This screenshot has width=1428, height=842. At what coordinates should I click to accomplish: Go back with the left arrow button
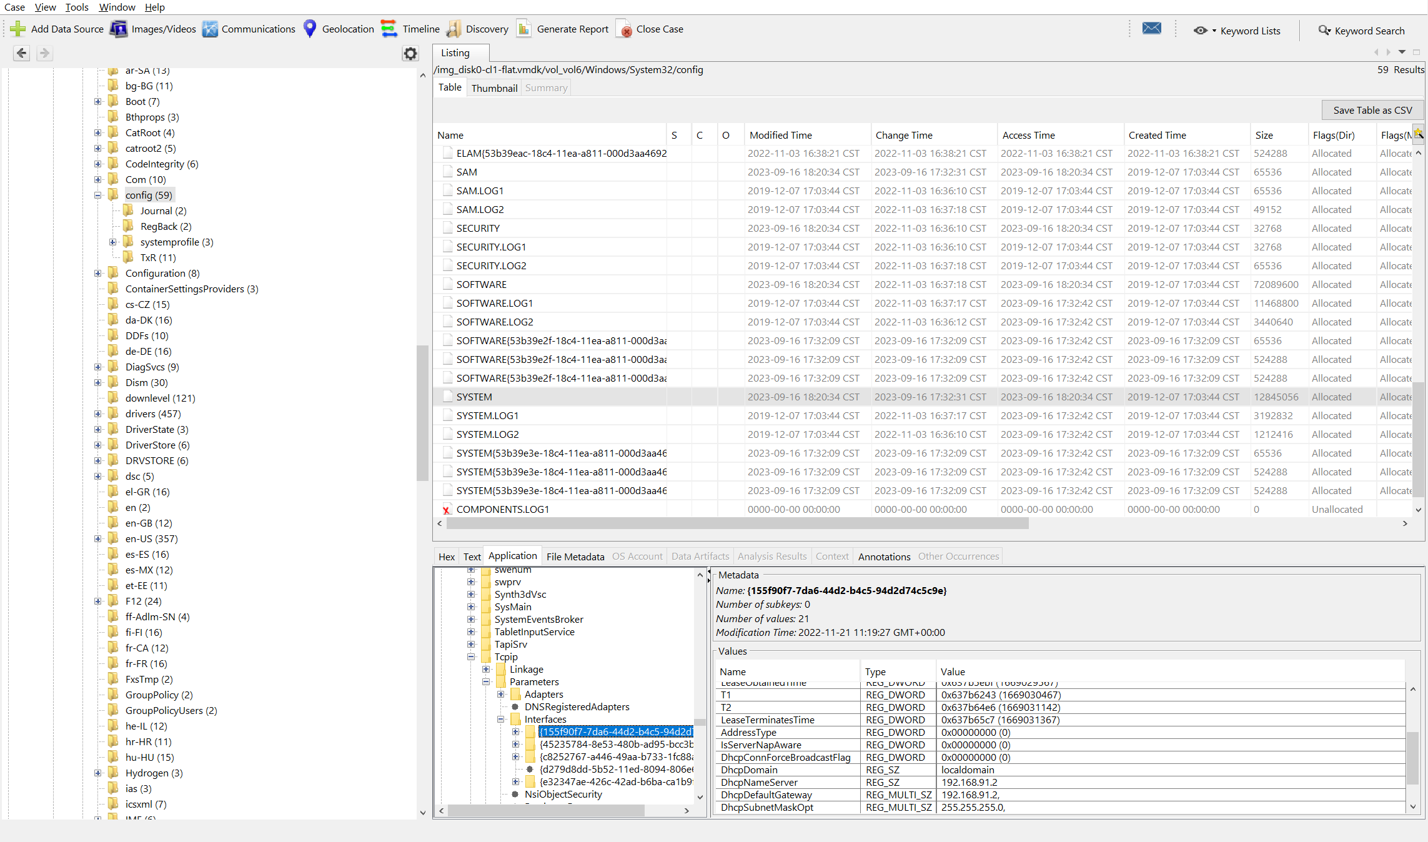pos(21,53)
